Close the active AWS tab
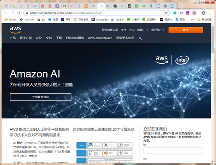The height and width of the screenshot is (165, 216). (101, 6)
